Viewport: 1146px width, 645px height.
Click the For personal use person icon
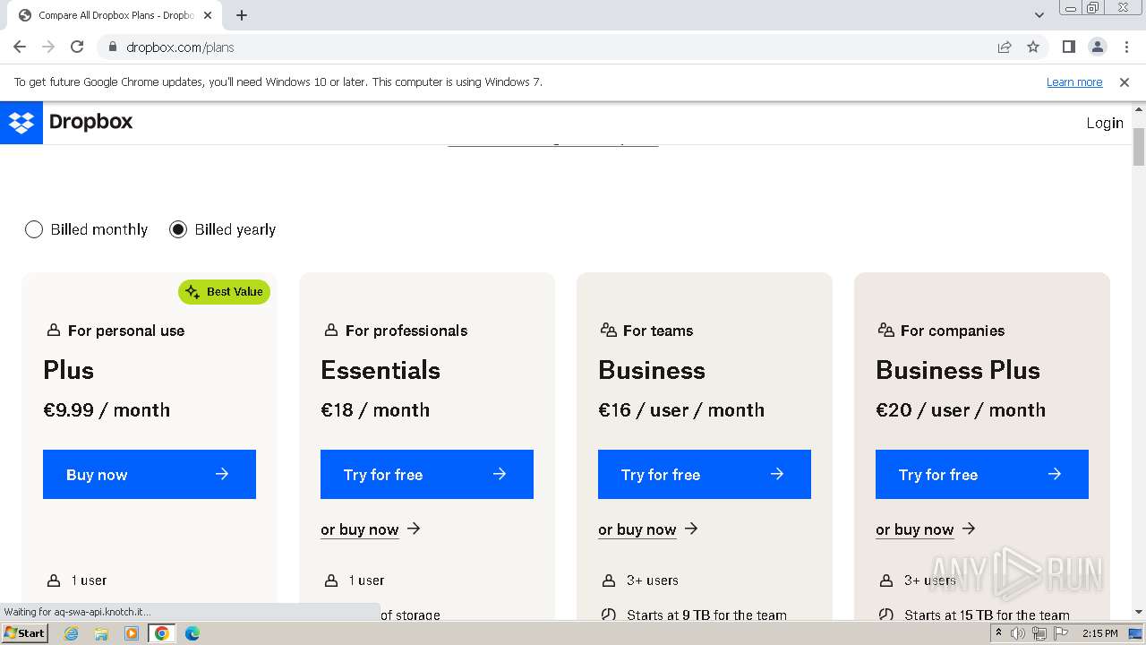[54, 331]
